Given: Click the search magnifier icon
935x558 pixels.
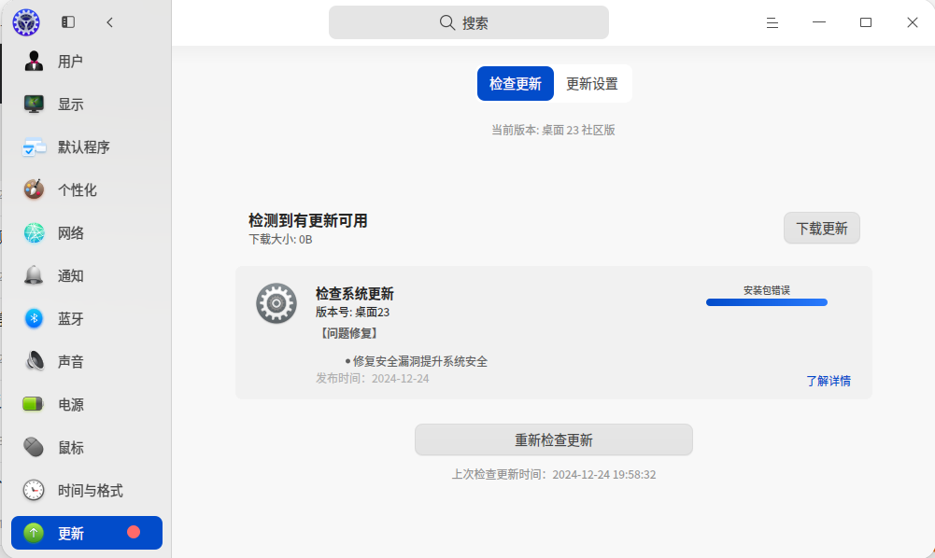Looking at the screenshot, I should [447, 22].
